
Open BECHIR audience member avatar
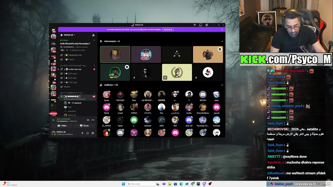point(203,95)
